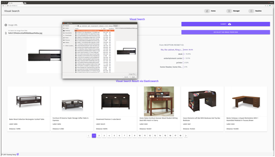Open the Loft Bed With Bookcase result

point(202,109)
